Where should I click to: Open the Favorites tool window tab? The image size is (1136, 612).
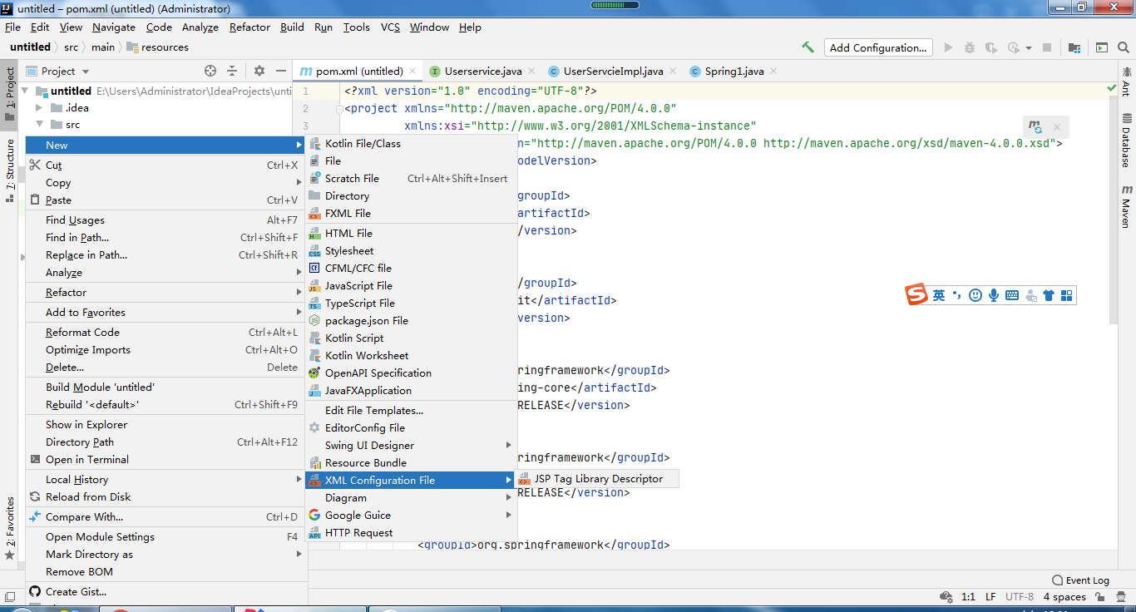tap(9, 527)
